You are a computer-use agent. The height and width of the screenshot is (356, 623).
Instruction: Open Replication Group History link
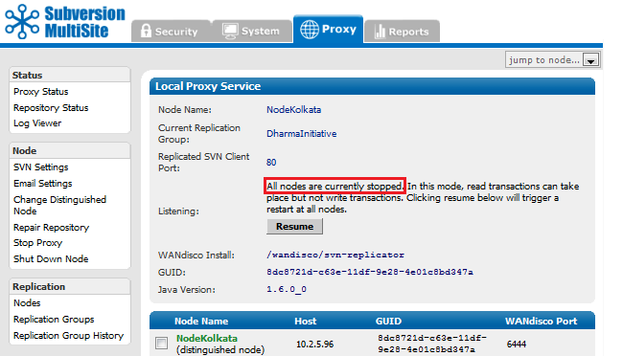[x=68, y=336]
